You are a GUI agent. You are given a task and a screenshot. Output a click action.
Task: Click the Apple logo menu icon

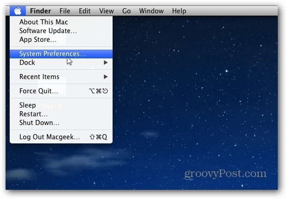[x=18, y=11]
